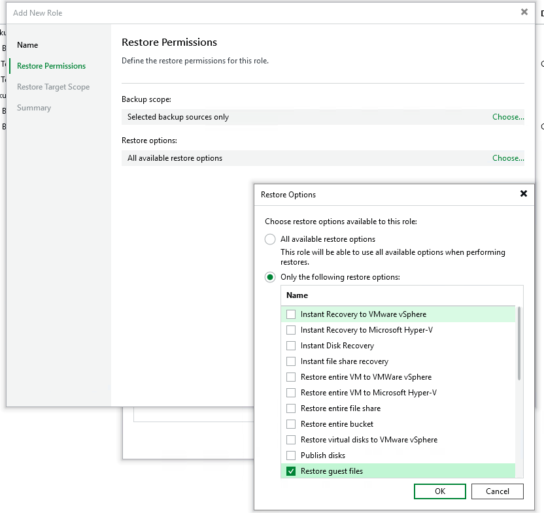Select 'Only the following restore options' radio
This screenshot has height=513, width=544.
270,277
